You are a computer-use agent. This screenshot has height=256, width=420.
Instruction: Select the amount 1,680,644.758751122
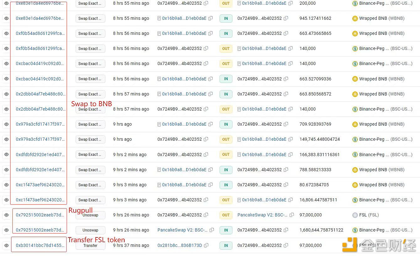pyautogui.click(x=322, y=230)
